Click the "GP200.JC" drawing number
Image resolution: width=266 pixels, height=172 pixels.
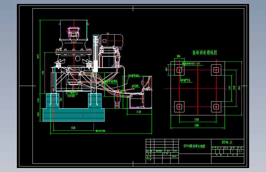click(x=227, y=142)
